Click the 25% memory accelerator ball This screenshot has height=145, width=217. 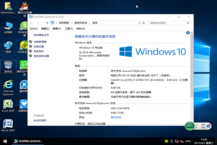click(189, 126)
